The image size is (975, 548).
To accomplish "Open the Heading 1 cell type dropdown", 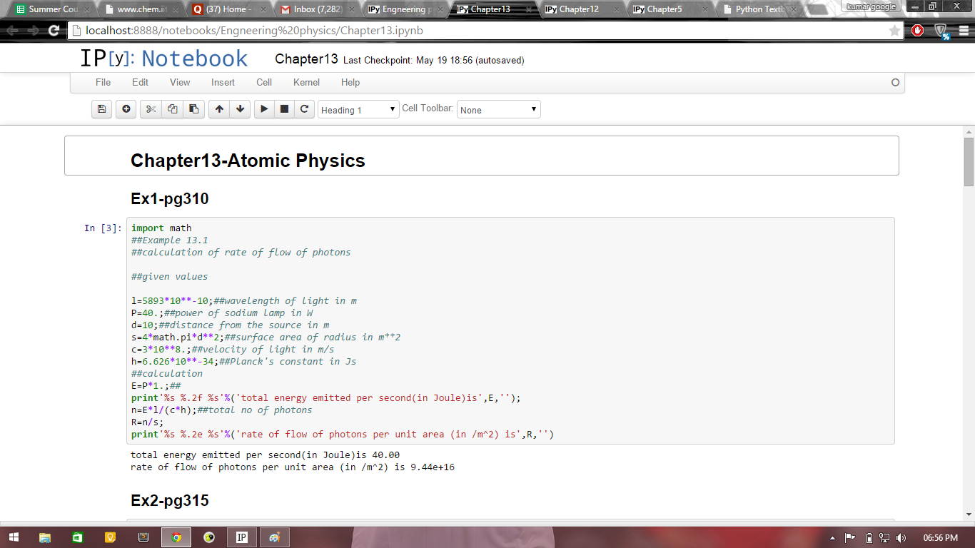I will 358,110.
